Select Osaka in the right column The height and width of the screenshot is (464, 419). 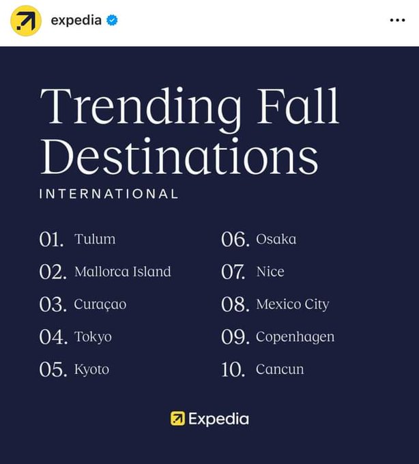276,240
